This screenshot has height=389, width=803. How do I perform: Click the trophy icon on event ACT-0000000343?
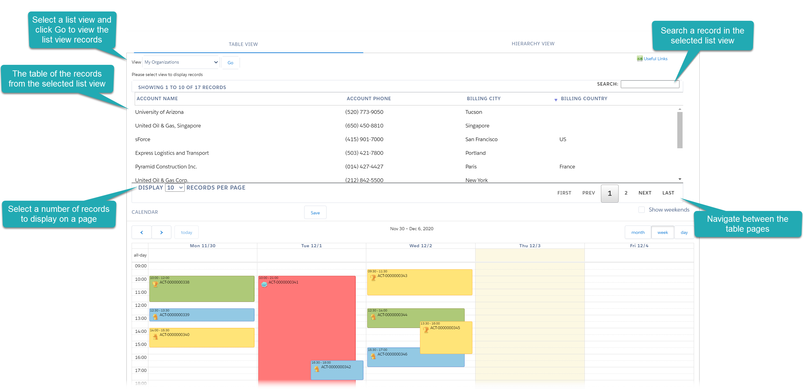pos(373,277)
